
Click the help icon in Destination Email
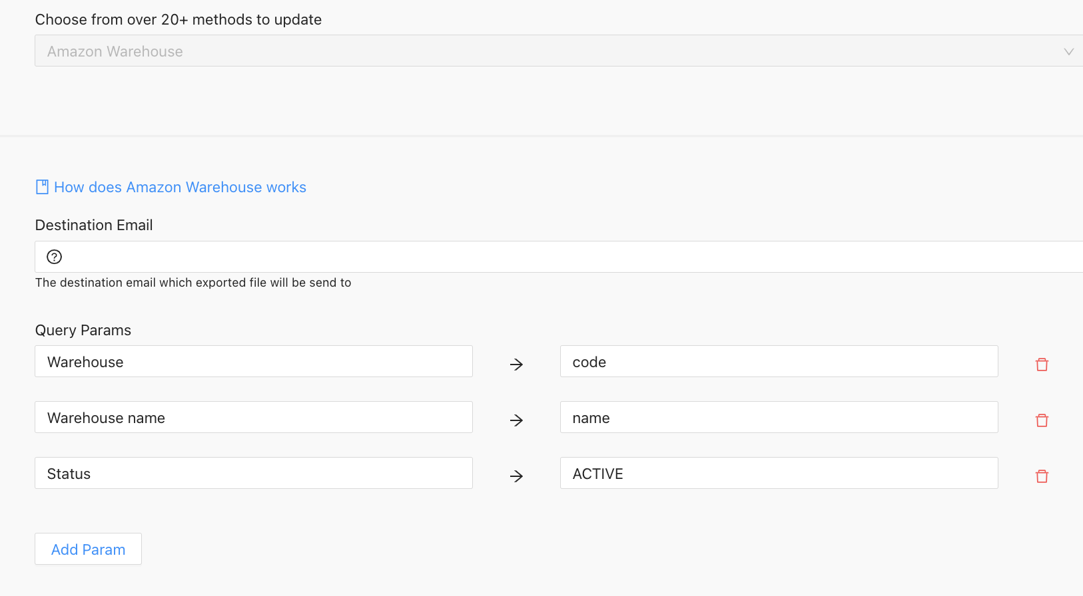[x=54, y=257]
